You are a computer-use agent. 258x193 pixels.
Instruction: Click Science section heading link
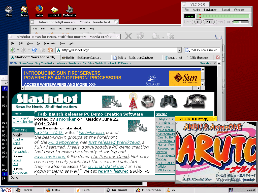point(162,114)
